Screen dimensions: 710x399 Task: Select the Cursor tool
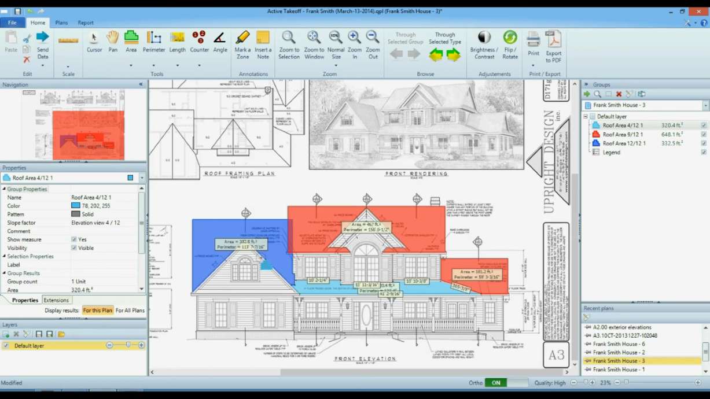pos(94,42)
